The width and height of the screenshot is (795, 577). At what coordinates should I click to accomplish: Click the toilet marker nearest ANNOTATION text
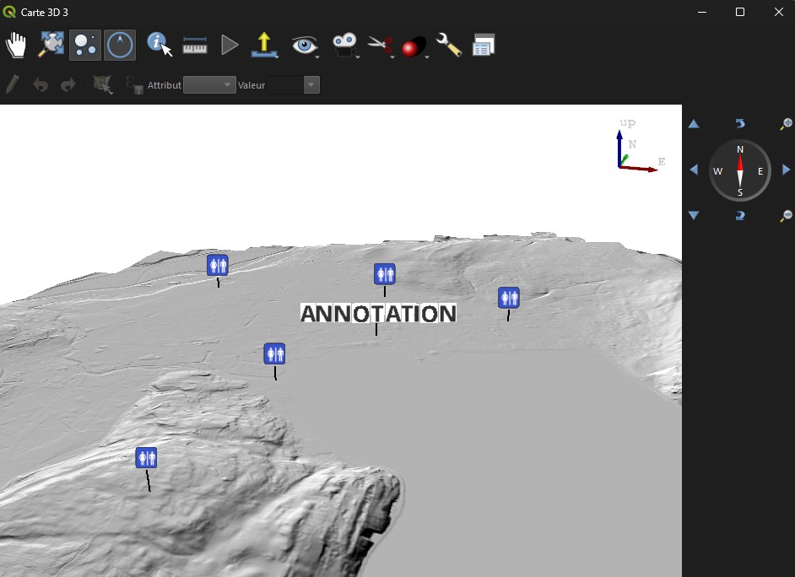pyautogui.click(x=384, y=274)
